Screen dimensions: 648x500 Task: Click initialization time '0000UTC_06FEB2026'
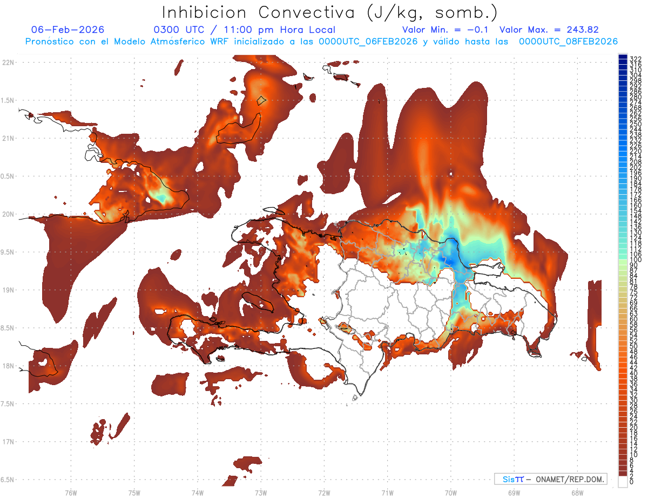coord(368,42)
